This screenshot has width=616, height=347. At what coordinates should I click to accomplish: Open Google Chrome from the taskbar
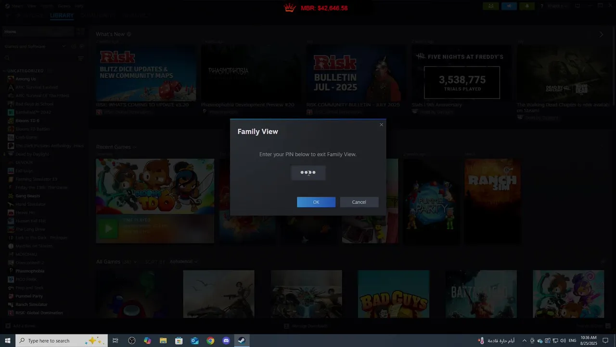coord(210,341)
